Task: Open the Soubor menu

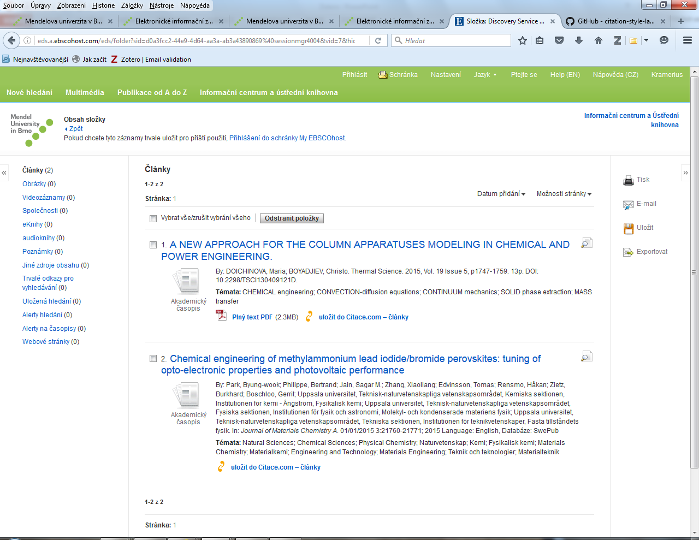Action: tap(14, 5)
